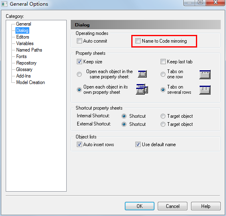Select Target object for External Shortcut
Screen dimensions: 226x216
(163, 124)
